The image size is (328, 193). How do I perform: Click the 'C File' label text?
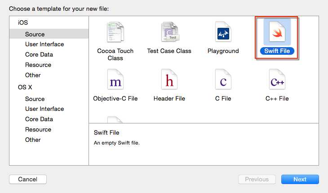[223, 98]
